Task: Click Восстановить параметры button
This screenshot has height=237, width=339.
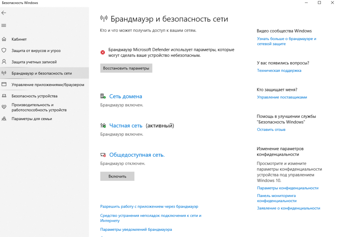Action: click(126, 68)
